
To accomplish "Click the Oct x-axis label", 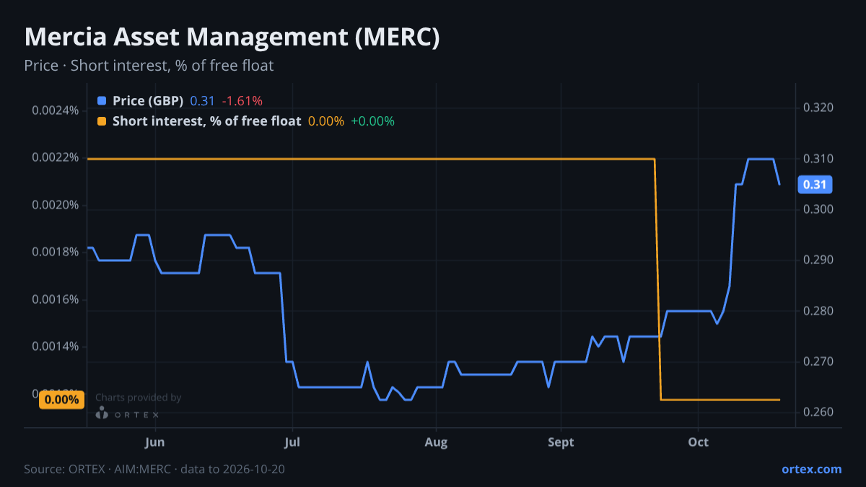I will point(699,442).
